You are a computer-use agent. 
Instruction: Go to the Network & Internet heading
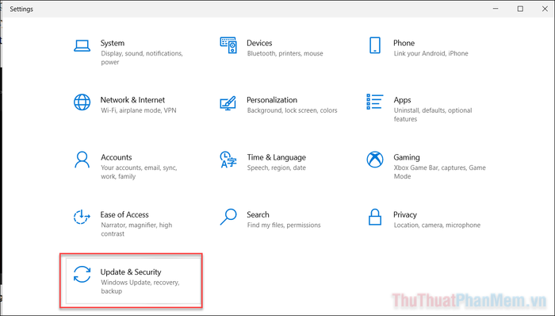(x=132, y=100)
